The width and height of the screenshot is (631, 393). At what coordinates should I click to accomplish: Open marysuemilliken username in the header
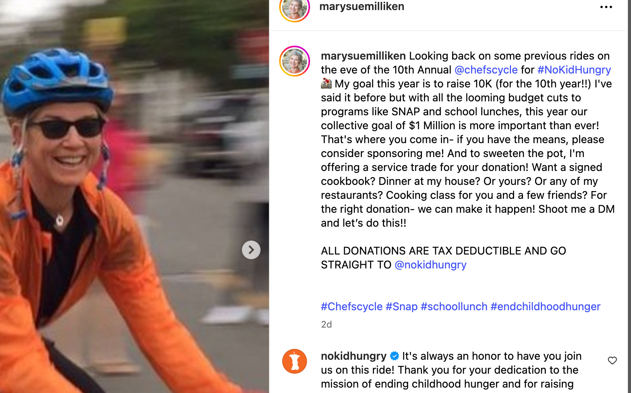pos(362,6)
